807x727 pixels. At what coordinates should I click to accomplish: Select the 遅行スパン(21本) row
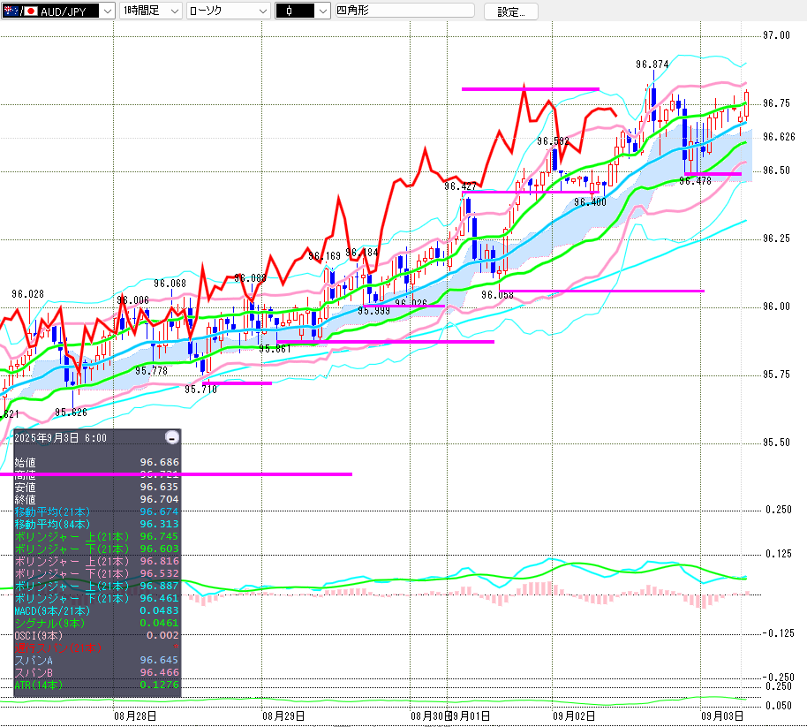97,647
